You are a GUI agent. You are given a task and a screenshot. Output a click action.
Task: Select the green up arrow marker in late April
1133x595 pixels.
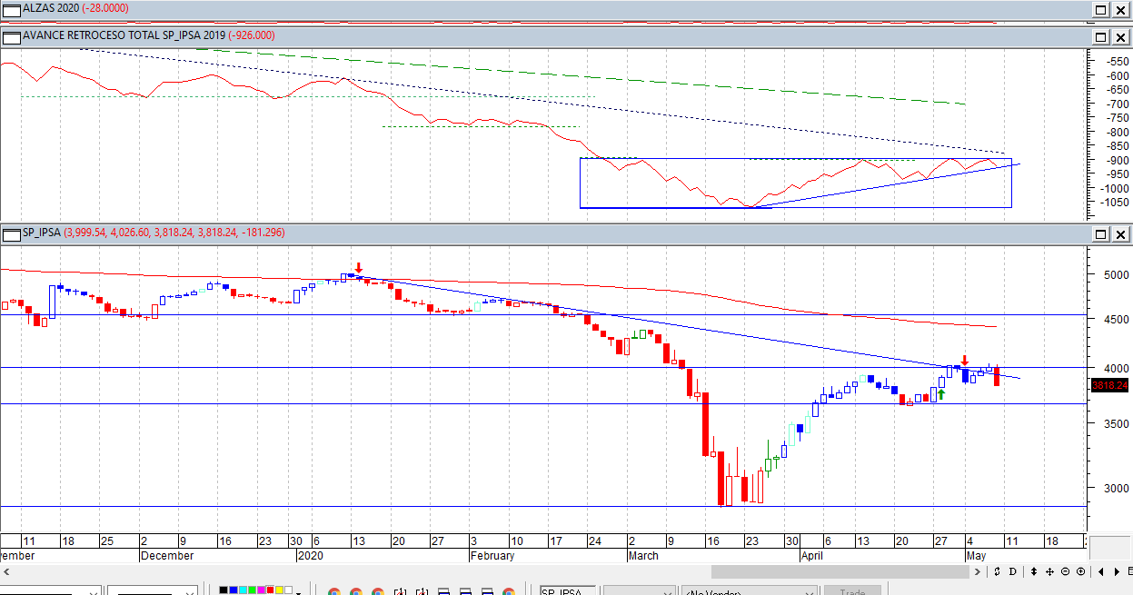click(941, 394)
